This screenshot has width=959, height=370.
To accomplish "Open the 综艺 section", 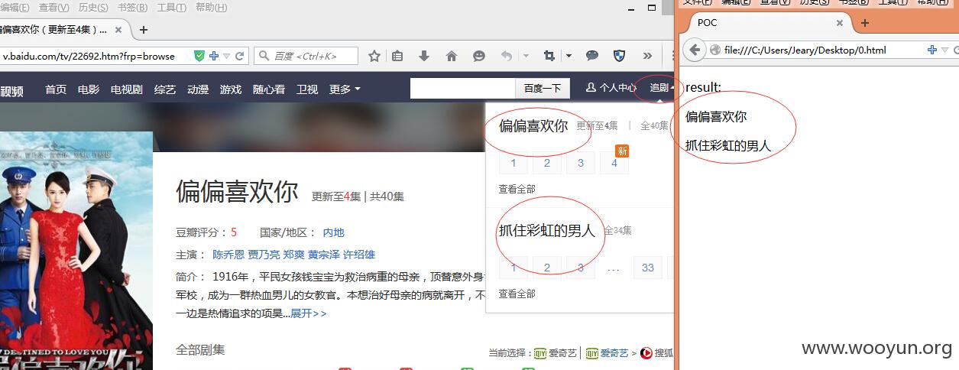I will click(x=165, y=89).
